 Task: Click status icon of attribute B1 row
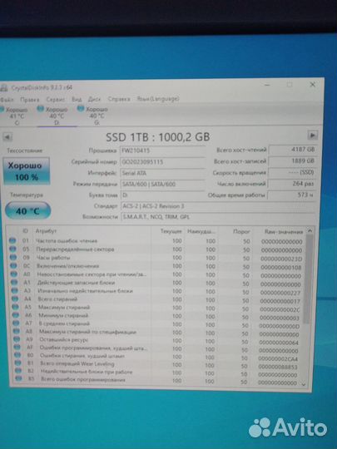pyautogui.click(x=17, y=363)
